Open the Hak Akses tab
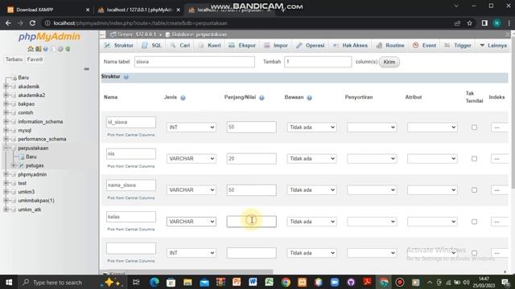 (x=351, y=46)
